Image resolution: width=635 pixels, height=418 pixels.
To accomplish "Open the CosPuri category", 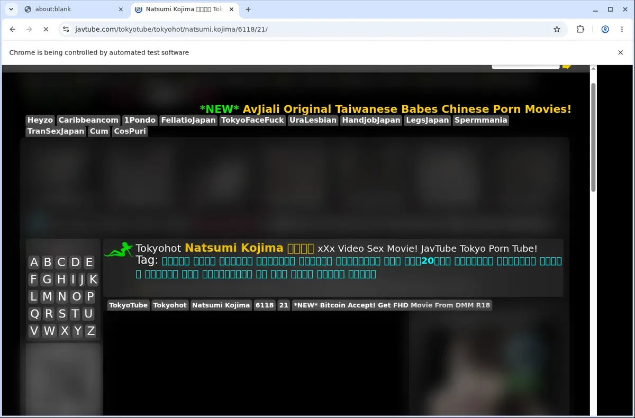I will coord(130,131).
